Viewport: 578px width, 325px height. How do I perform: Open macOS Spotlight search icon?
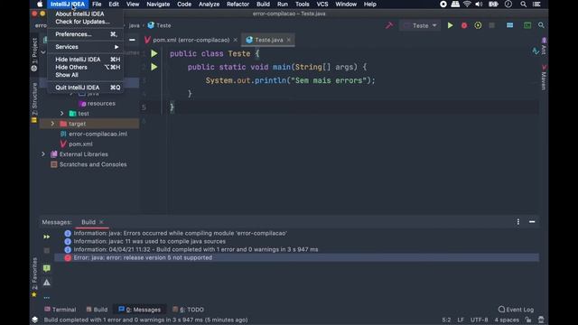pyautogui.click(x=523, y=4)
